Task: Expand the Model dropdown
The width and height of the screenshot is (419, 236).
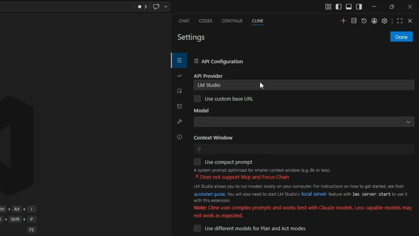Action: click(x=304, y=122)
